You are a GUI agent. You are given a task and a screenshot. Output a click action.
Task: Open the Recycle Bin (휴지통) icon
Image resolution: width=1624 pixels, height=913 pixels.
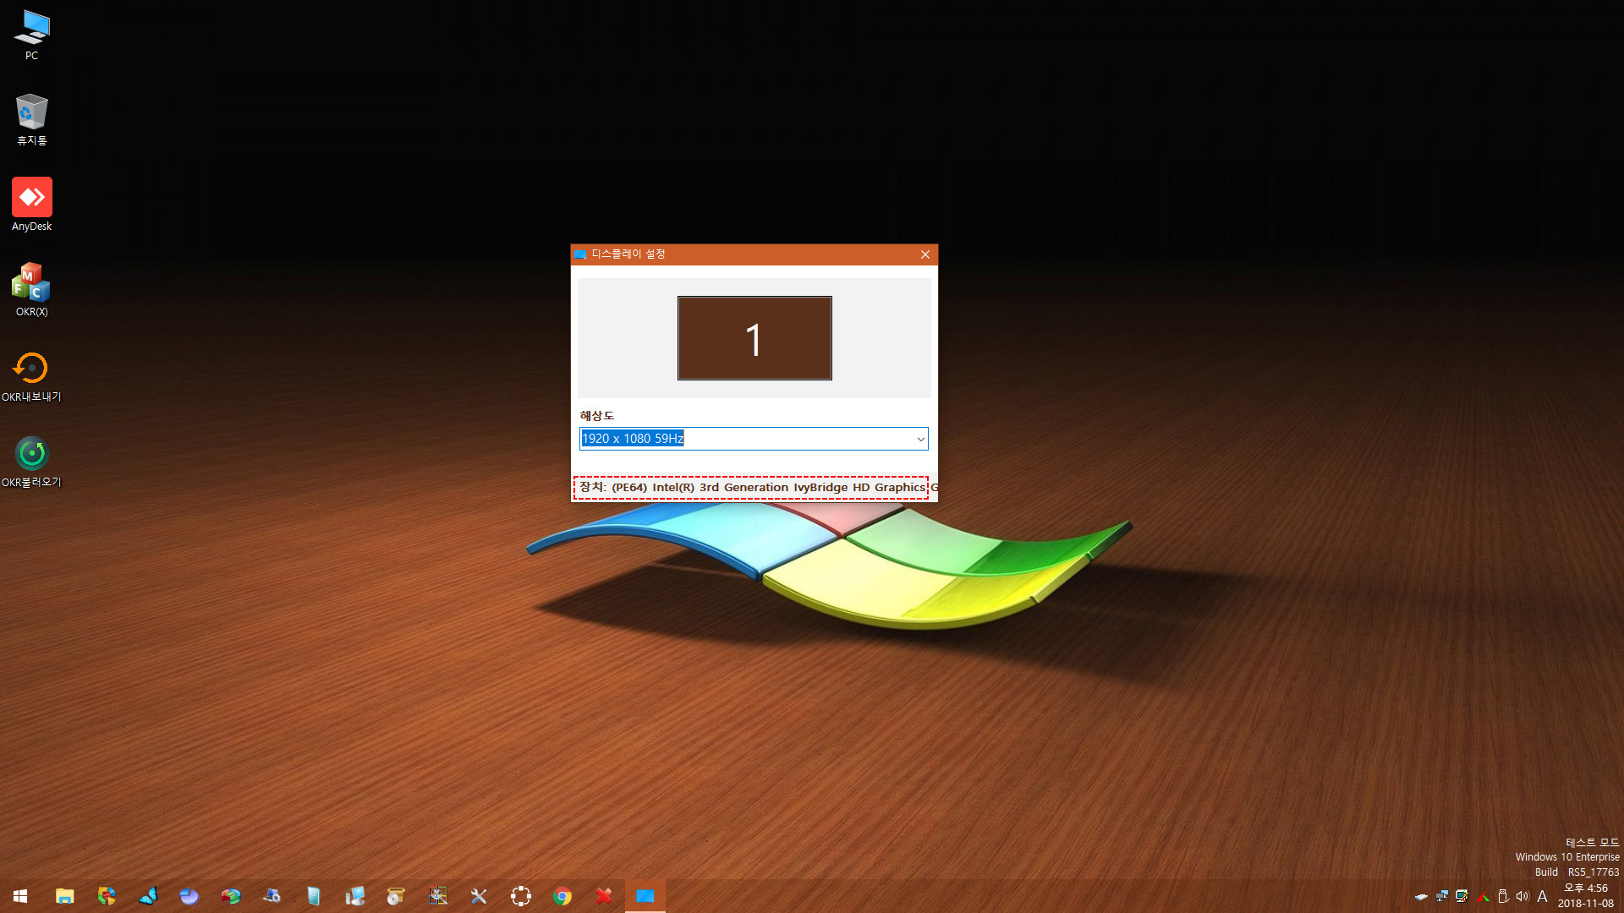31,120
